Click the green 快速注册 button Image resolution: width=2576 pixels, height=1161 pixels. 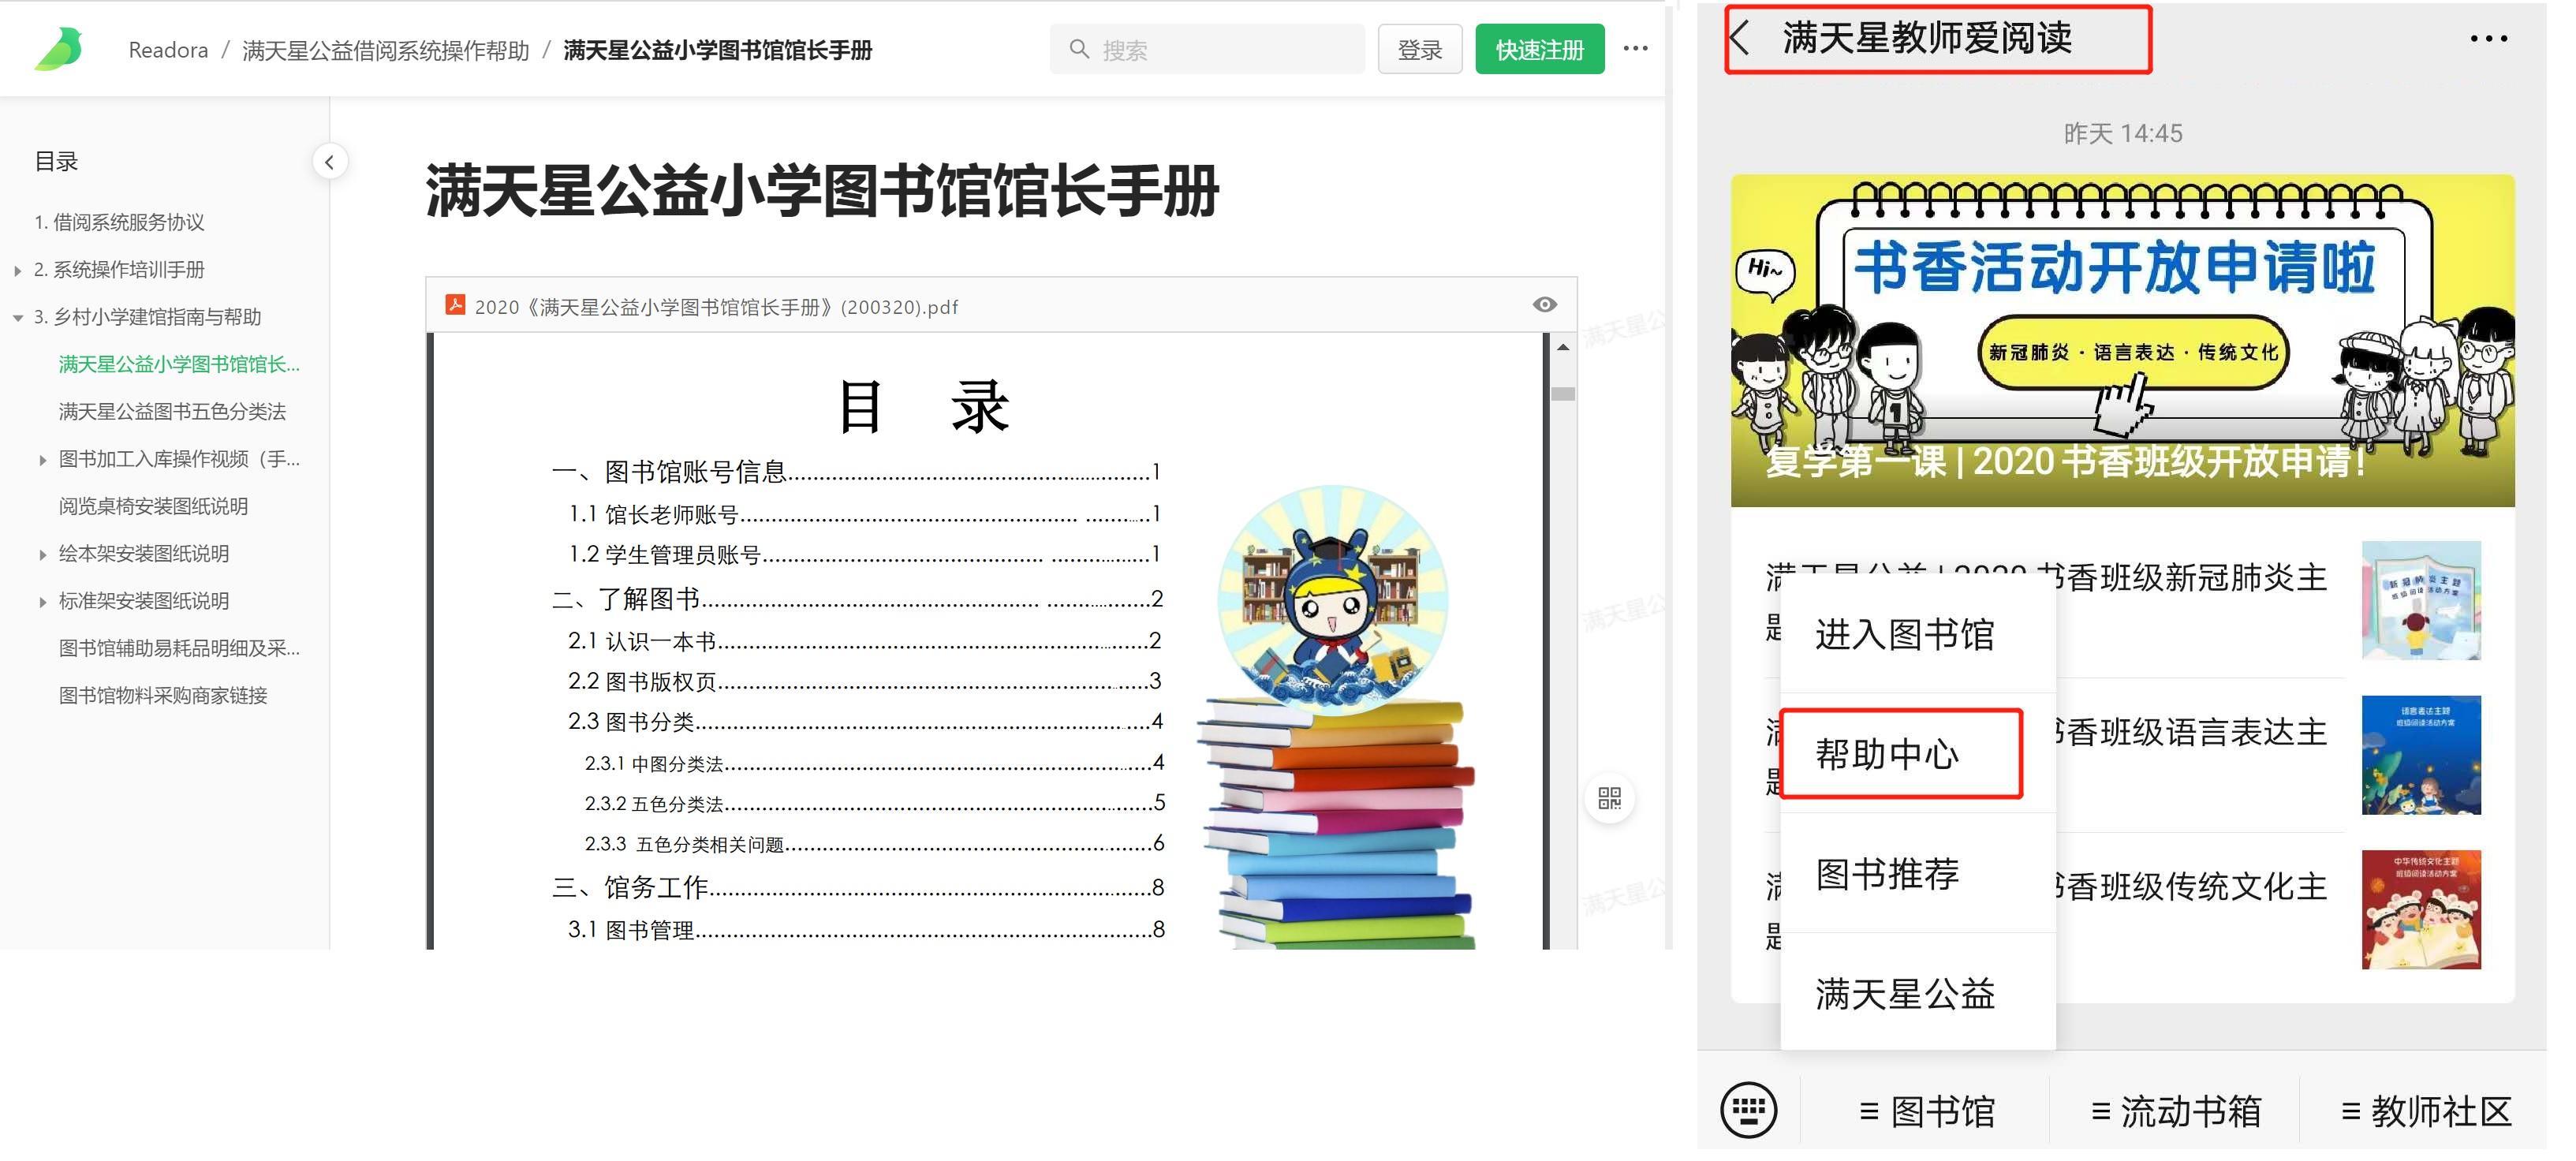point(1540,49)
